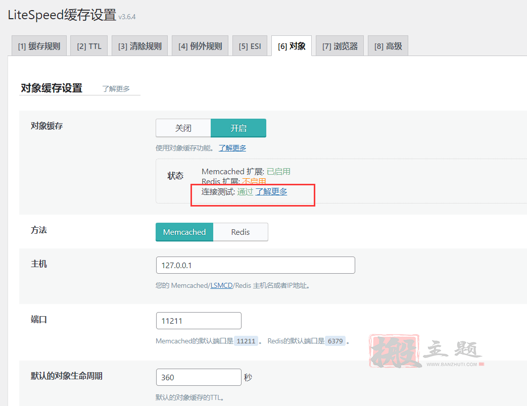Click the 默认的对象缓存的TTL。 description
Image resolution: width=527 pixels, height=406 pixels.
point(190,397)
